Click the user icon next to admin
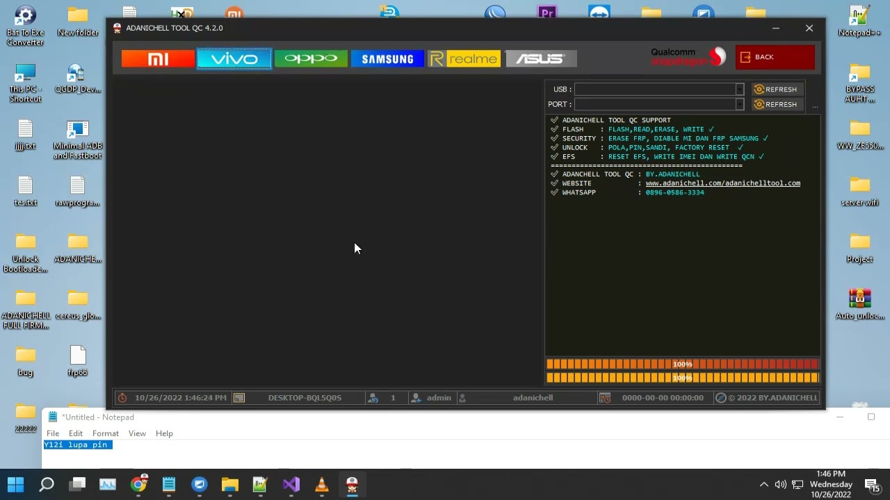 pyautogui.click(x=416, y=398)
